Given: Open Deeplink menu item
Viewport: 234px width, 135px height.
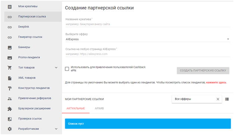Looking at the screenshot, I should click(33, 27).
